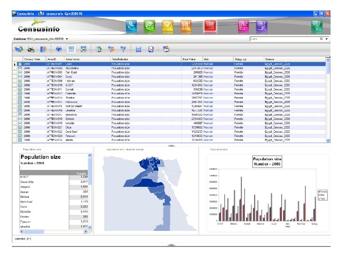Uncheck the Ismailia row checkbox

(20, 123)
